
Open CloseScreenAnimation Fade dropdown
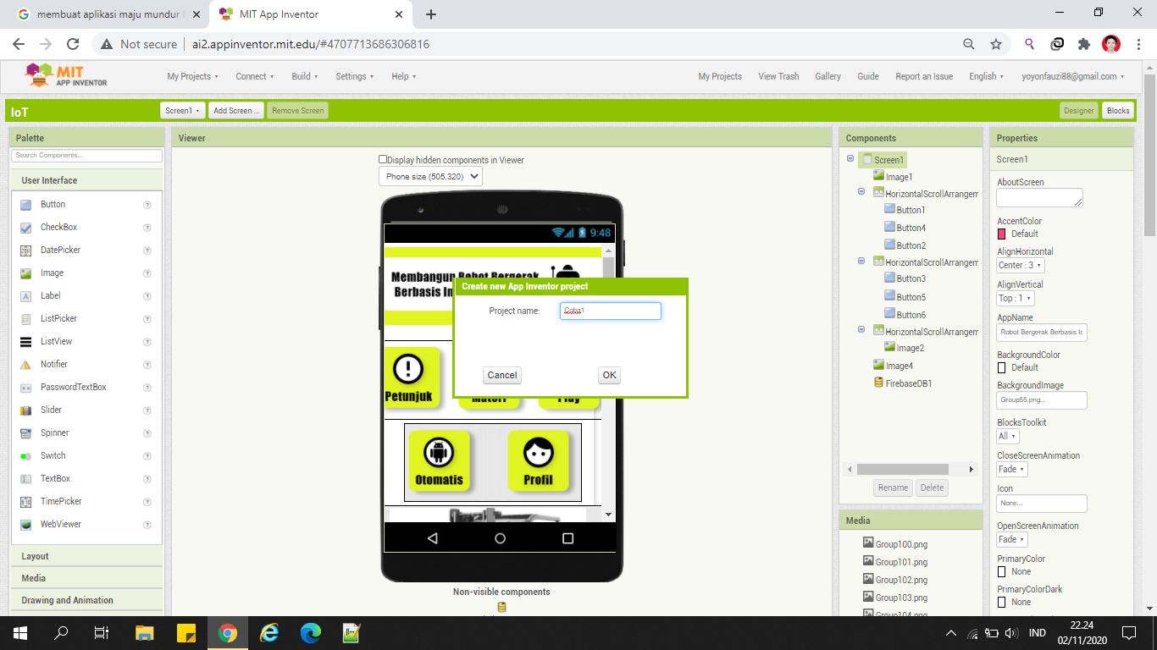pos(1012,469)
